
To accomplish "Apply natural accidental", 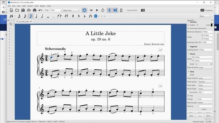I will 79,16.
